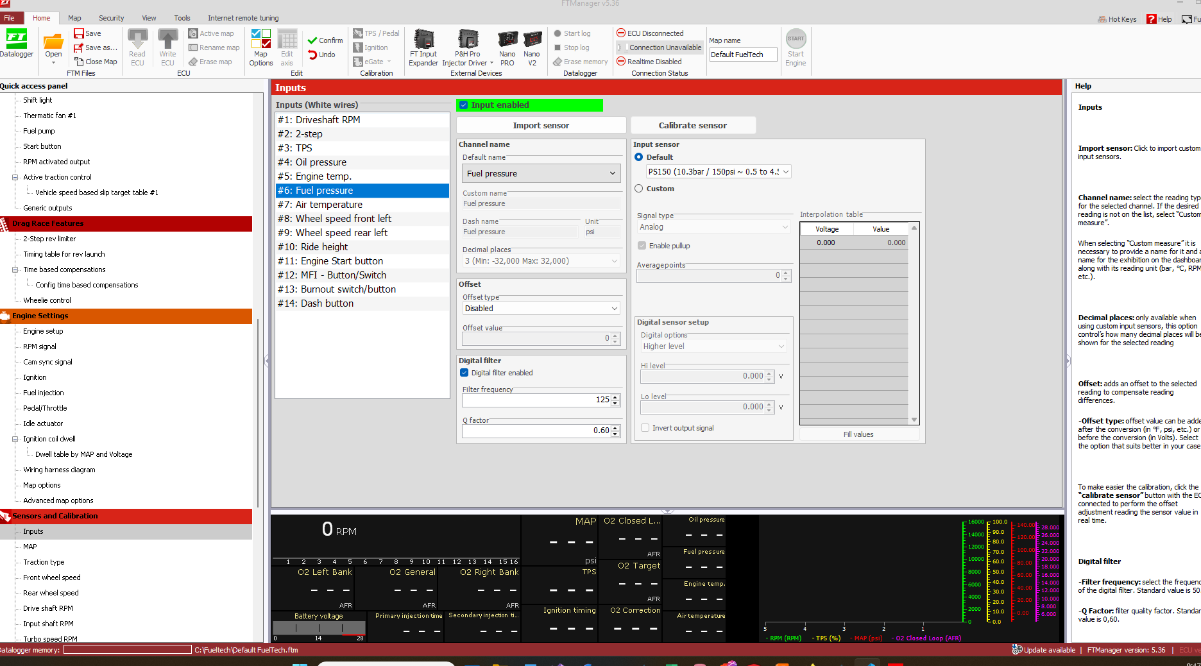This screenshot has height=666, width=1201.
Task: Open the Default name dropdown
Action: (x=541, y=173)
